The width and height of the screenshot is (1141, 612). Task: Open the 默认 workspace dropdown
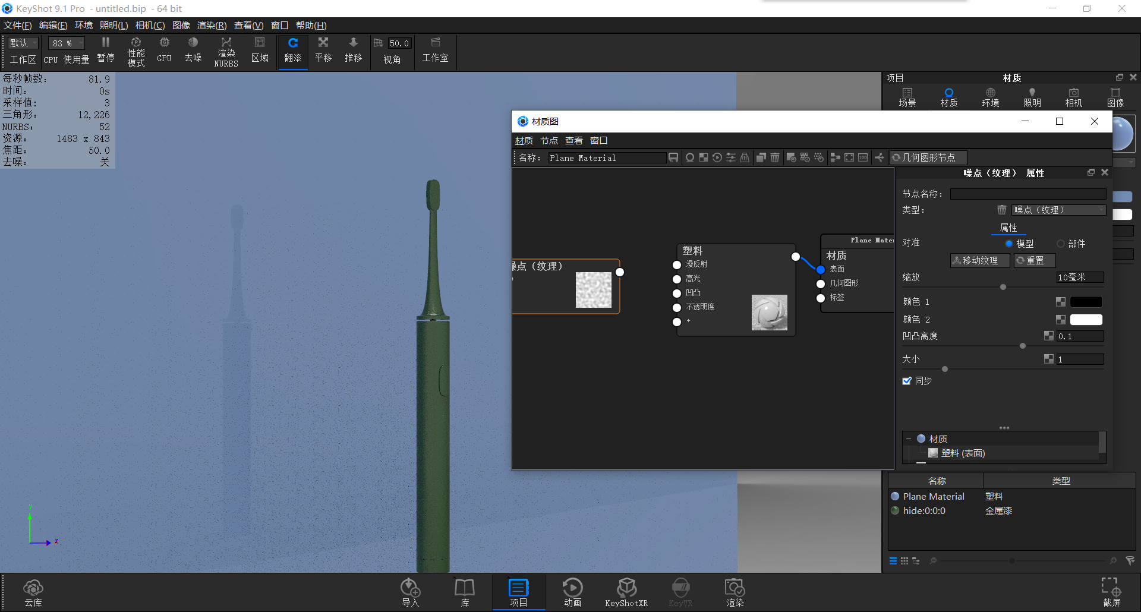tap(22, 43)
